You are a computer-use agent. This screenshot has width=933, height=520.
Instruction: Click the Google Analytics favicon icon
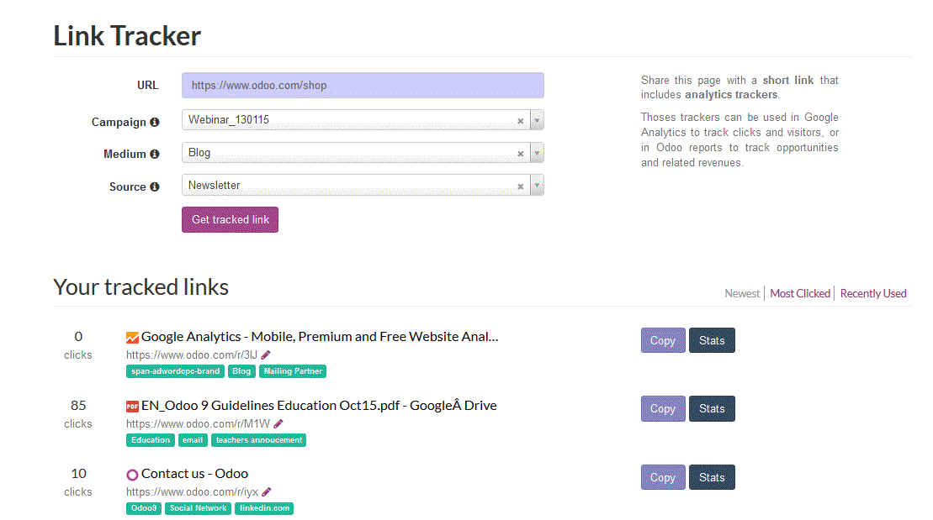(x=132, y=336)
